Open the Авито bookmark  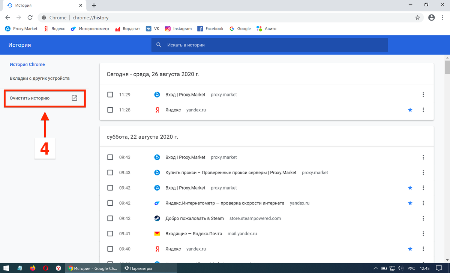(x=267, y=28)
